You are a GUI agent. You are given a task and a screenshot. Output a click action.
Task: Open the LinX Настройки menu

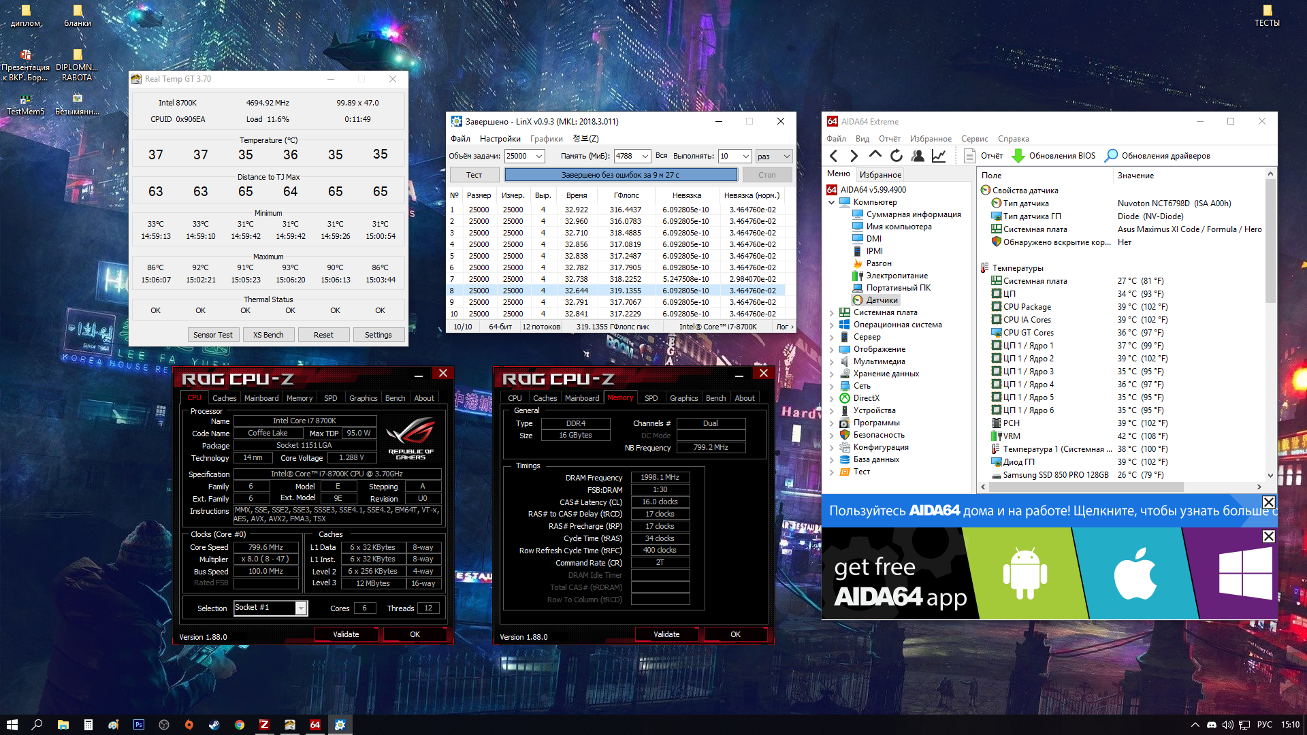pos(500,139)
